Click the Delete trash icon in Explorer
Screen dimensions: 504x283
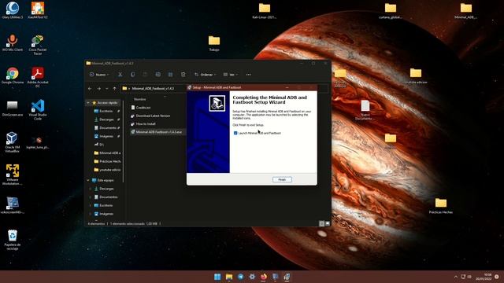183,75
